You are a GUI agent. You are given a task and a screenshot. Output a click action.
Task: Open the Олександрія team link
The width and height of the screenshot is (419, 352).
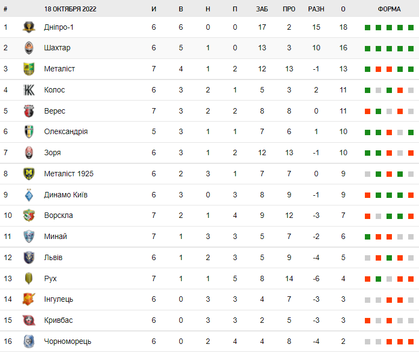pyautogui.click(x=66, y=131)
